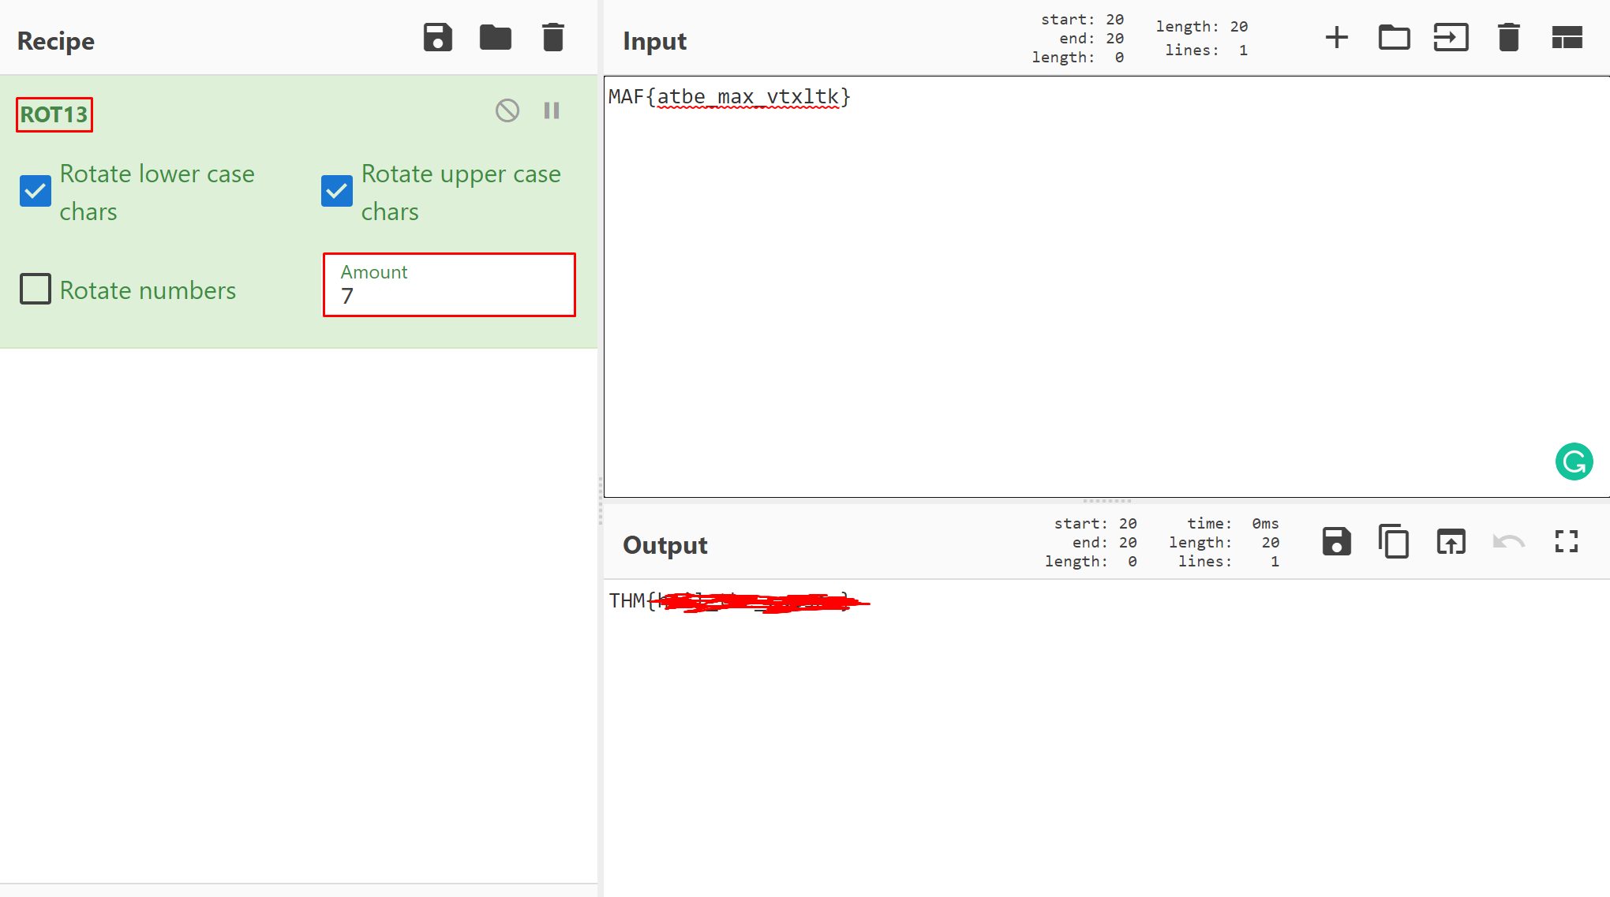Save output to a file
The image size is (1610, 897).
pos(1335,541)
